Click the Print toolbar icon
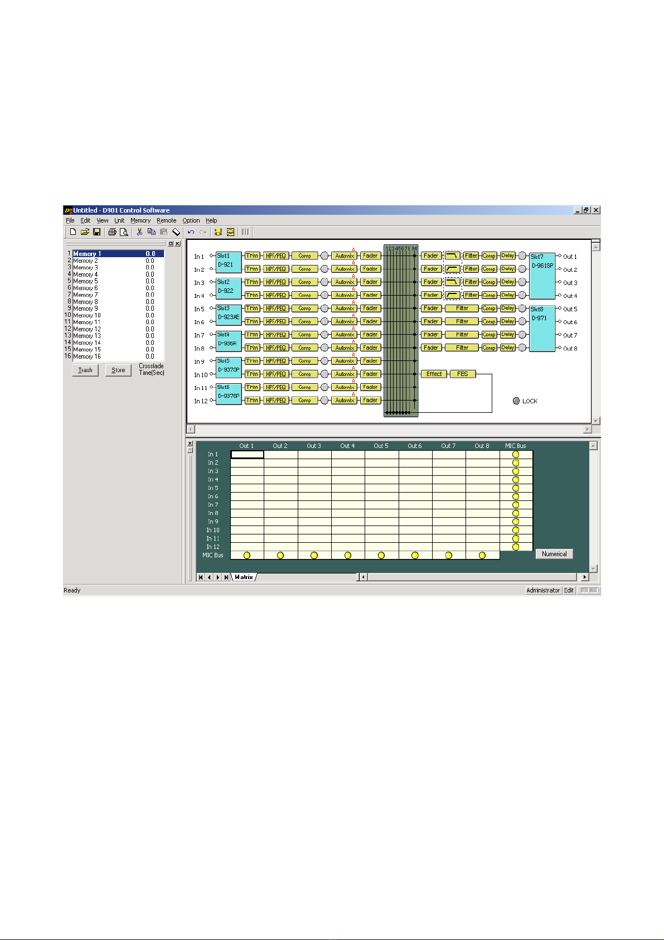This screenshot has height=940, width=664. [x=112, y=232]
